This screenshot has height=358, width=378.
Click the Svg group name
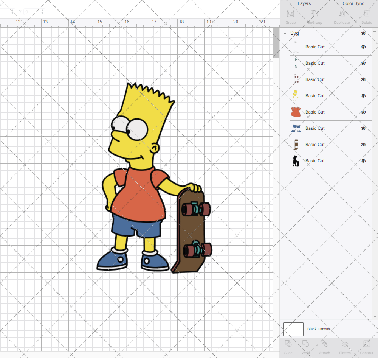pos(294,33)
